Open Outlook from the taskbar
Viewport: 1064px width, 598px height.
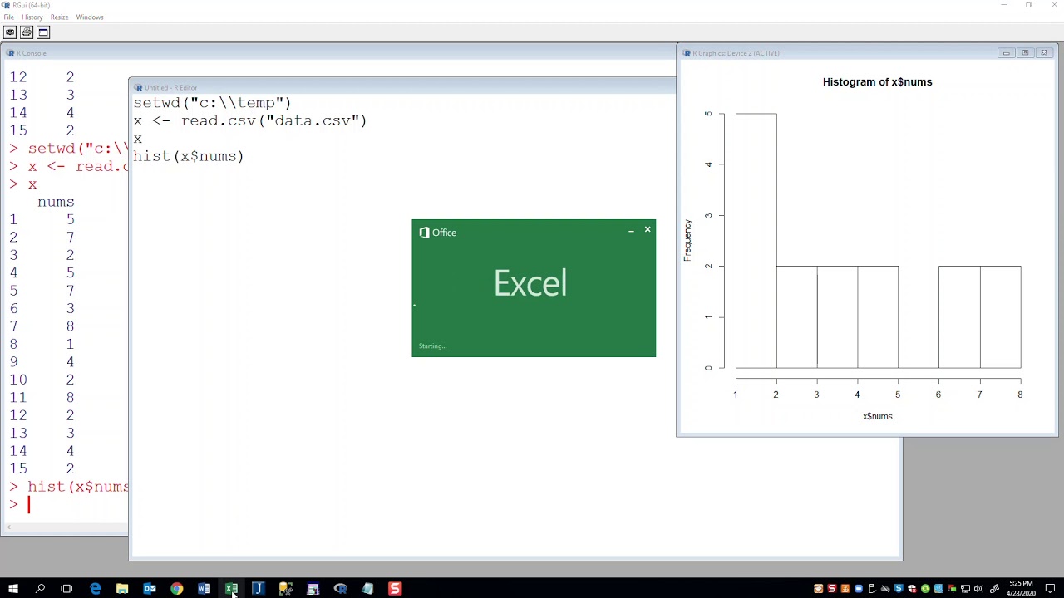pos(150,589)
